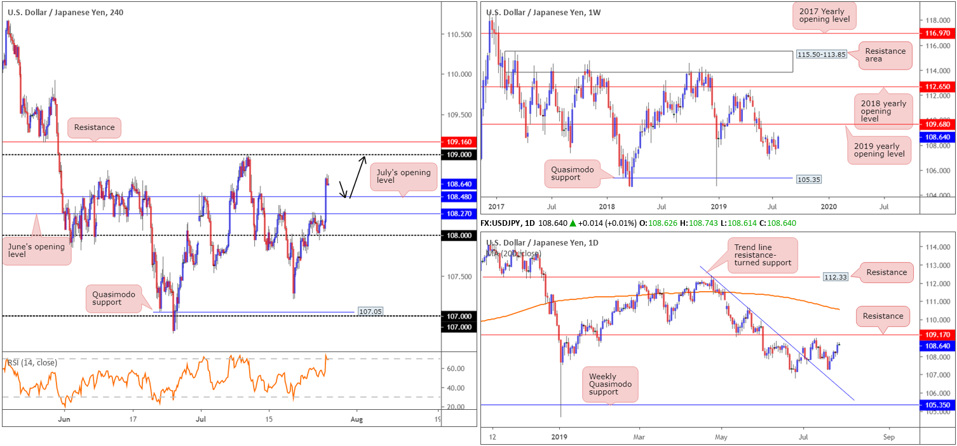Click the 112.33 resistance level label
This screenshot has width=957, height=446.
pos(837,277)
